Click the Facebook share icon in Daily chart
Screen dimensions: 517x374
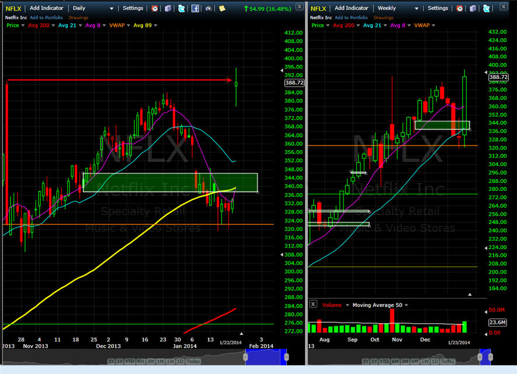pos(195,8)
